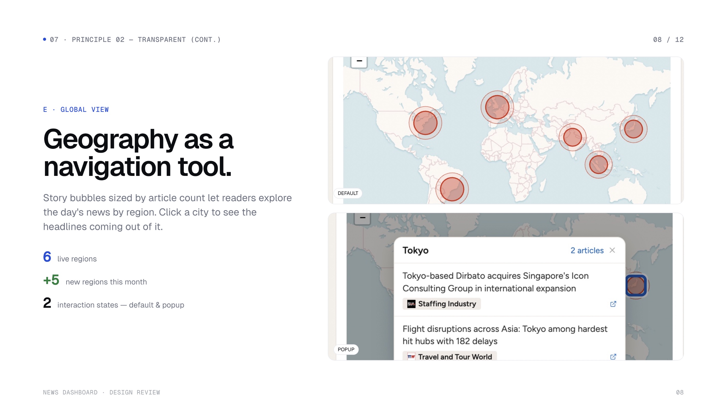Select the North America story bubble
The height and width of the screenshot is (408, 728).
click(x=425, y=123)
